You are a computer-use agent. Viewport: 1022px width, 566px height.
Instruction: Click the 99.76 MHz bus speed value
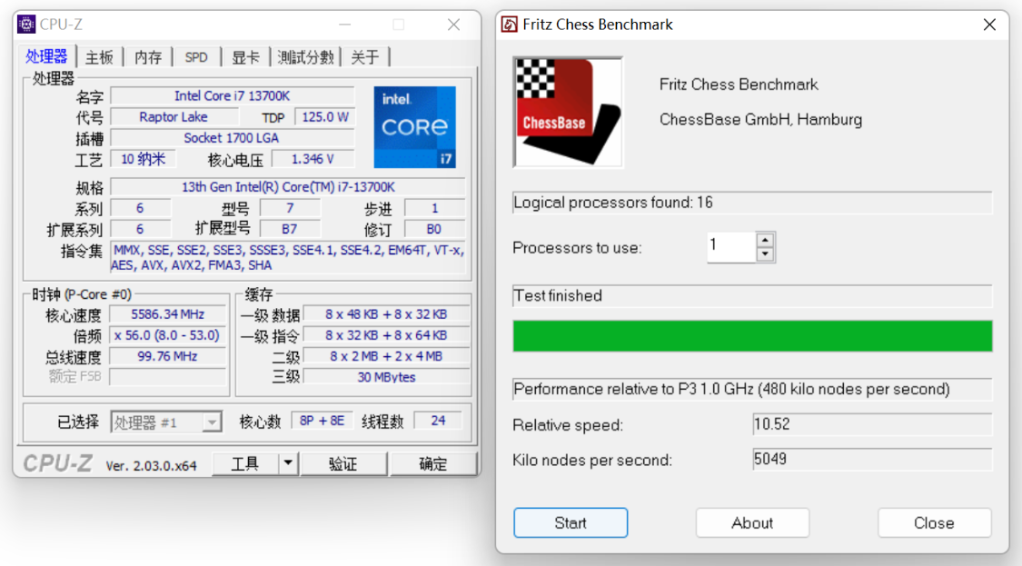[167, 356]
